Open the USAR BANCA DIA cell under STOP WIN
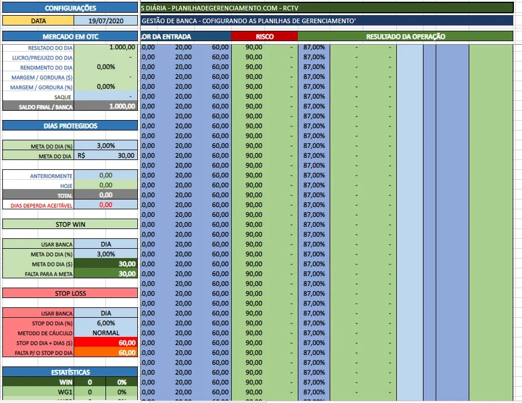The height and width of the screenshot is (403, 522). [x=106, y=244]
